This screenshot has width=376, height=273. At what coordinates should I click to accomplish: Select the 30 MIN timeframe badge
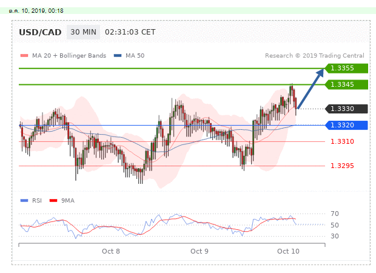point(83,32)
